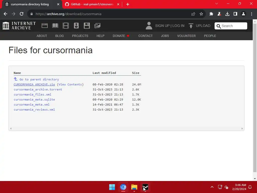Screen dimensions: 257x193
Task: Close the GitHub tab
Action: (118, 4)
